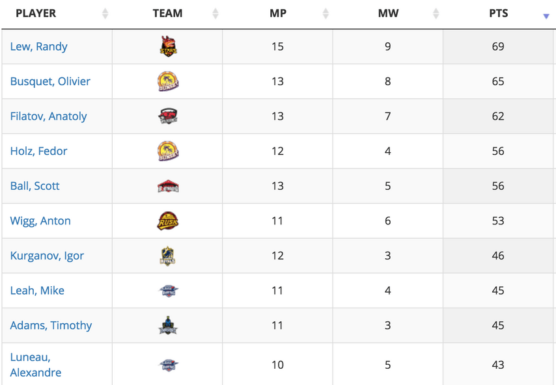This screenshot has height=385, width=556.
Task: Toggle the PTS descending sort arrow
Action: (x=546, y=16)
